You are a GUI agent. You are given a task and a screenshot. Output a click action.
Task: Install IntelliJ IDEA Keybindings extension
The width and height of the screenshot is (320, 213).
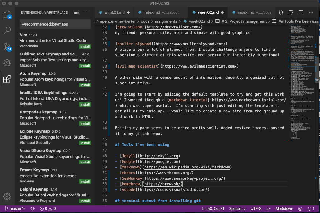[x=85, y=104]
